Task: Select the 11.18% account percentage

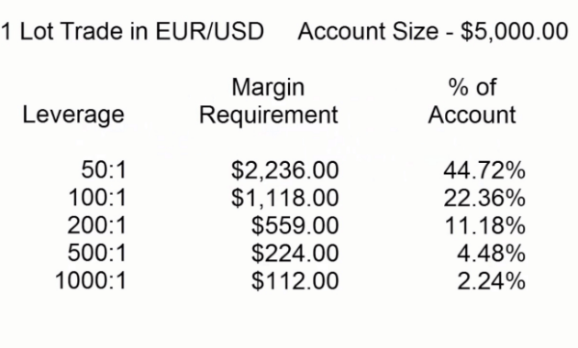Action: pos(485,225)
